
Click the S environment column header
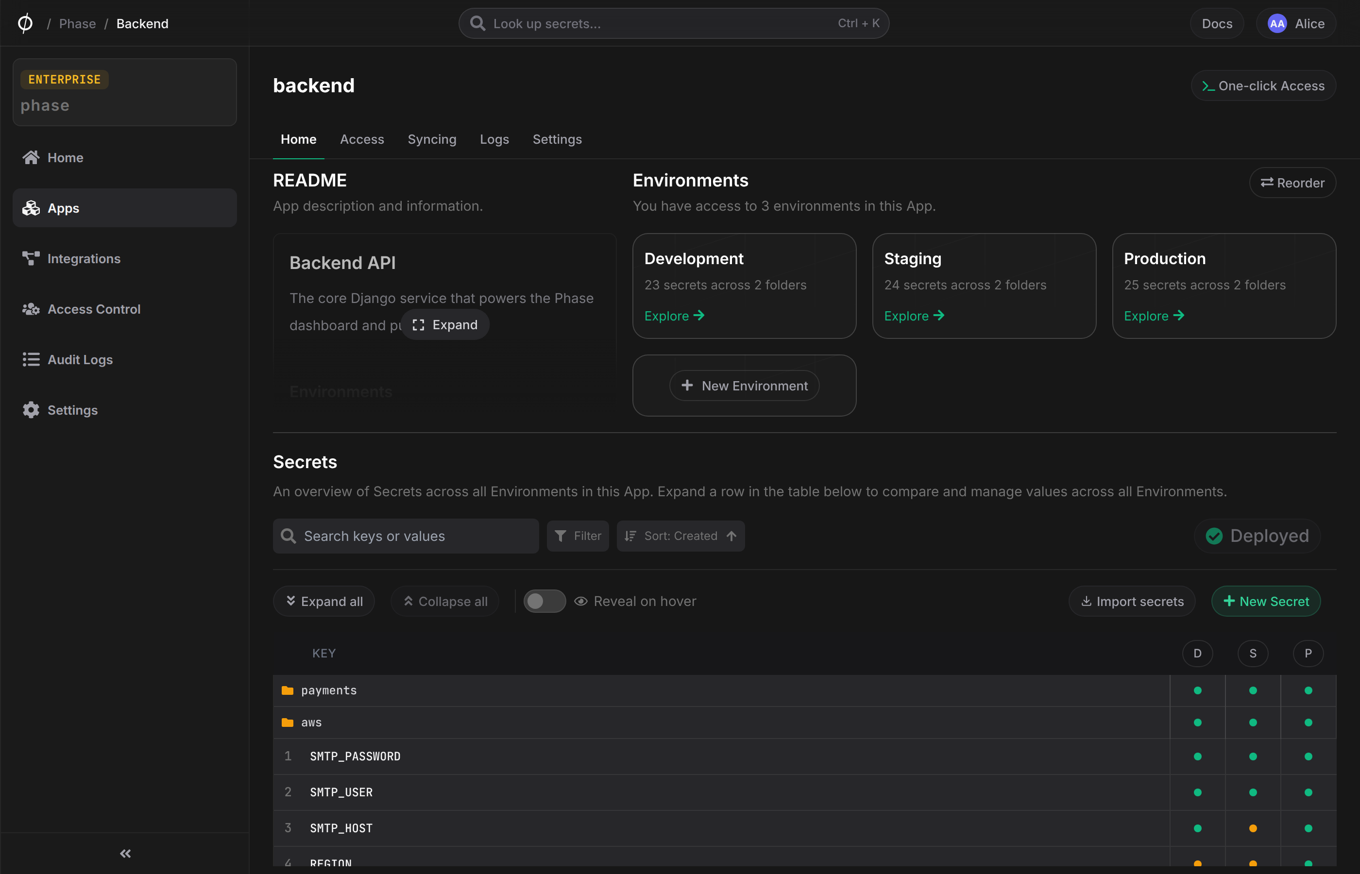point(1253,653)
